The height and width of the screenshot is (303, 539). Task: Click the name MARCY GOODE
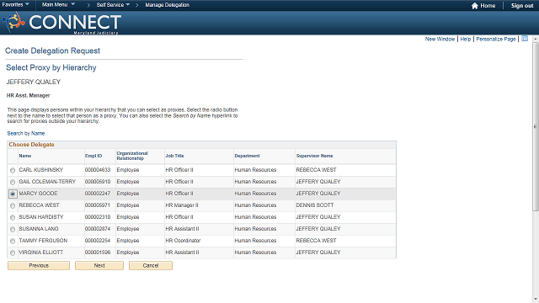pyautogui.click(x=38, y=194)
